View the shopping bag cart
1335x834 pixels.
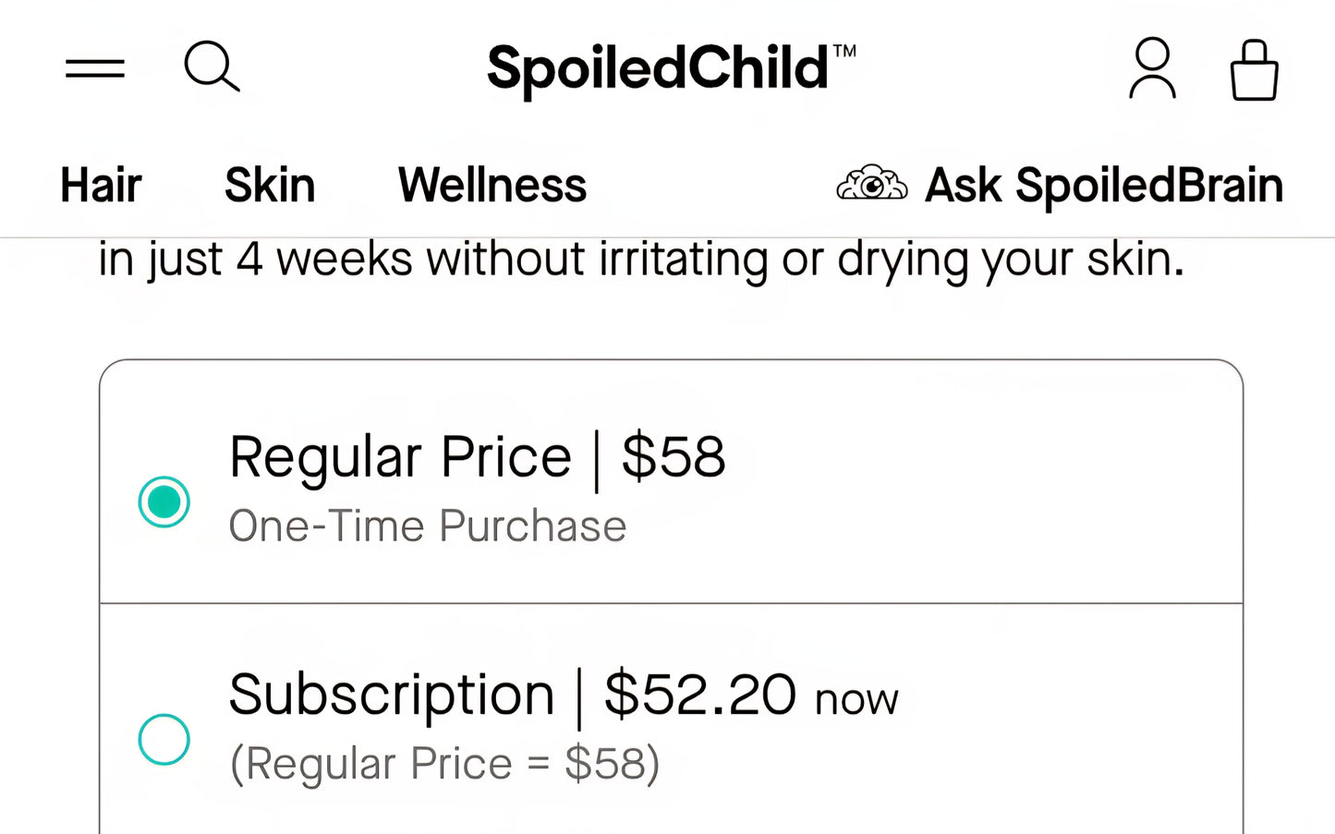coord(1254,70)
